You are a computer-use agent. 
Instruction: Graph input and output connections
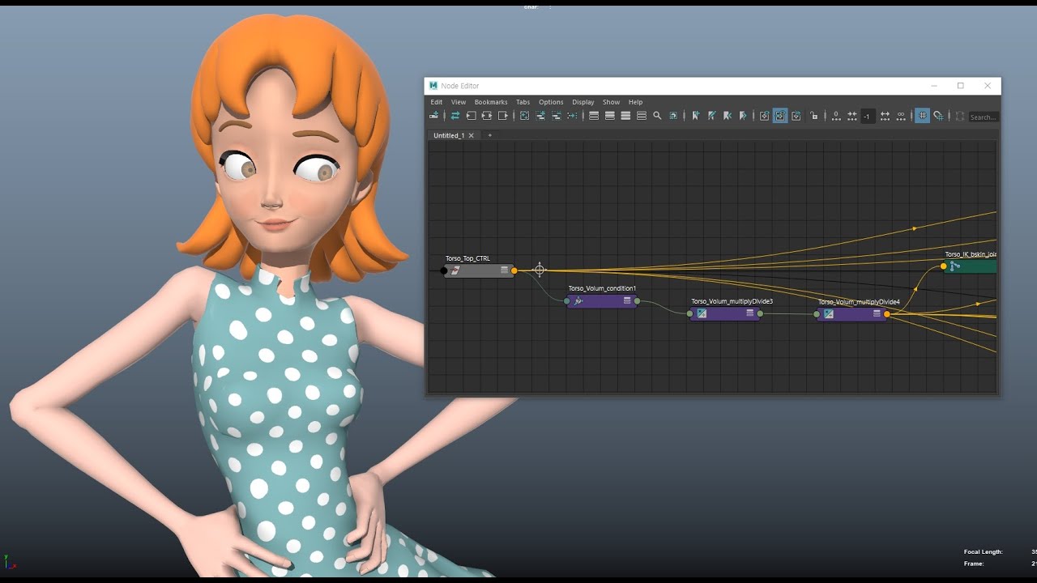[487, 116]
